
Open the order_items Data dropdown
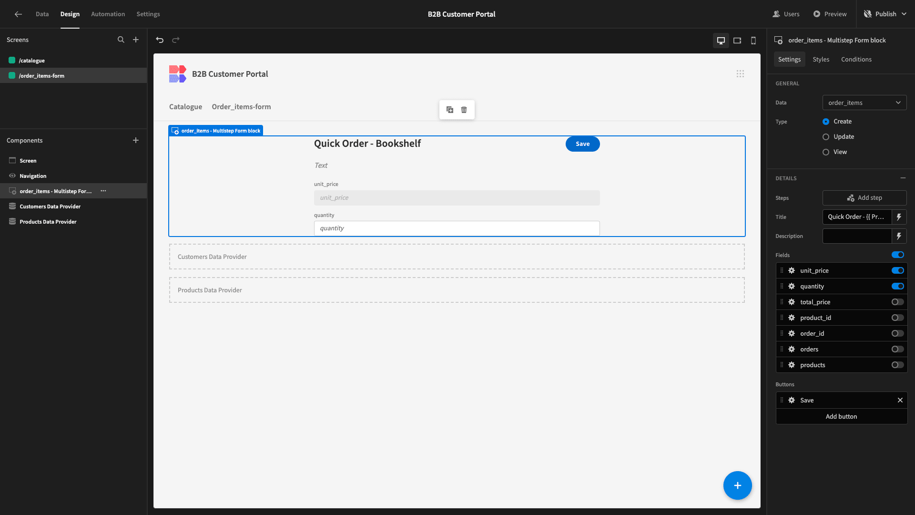pyautogui.click(x=864, y=103)
